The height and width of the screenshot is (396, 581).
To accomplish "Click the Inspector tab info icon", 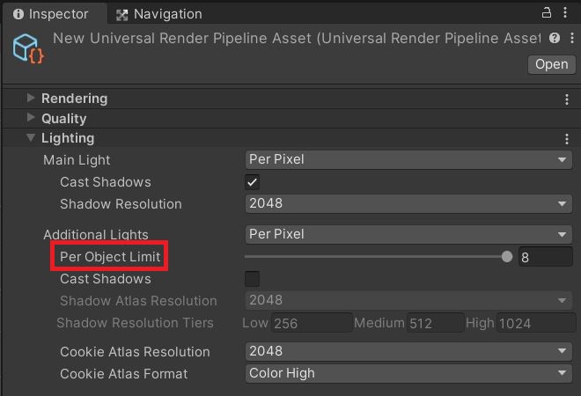I will 18,14.
